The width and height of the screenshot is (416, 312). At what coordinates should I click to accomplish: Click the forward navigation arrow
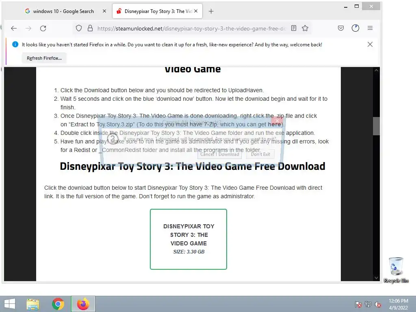pos(28,28)
